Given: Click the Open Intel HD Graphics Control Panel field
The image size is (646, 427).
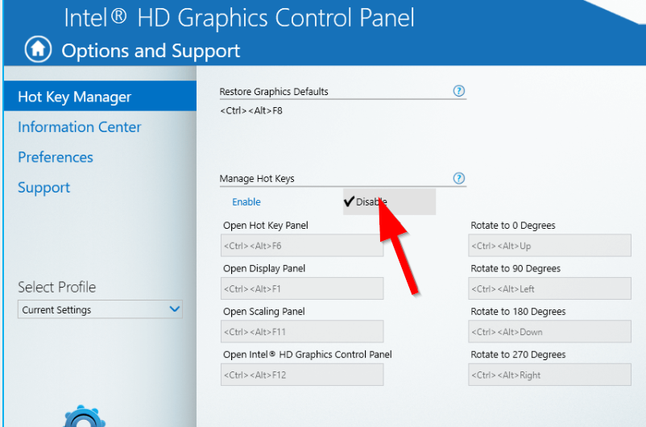Looking at the screenshot, I should click(302, 375).
